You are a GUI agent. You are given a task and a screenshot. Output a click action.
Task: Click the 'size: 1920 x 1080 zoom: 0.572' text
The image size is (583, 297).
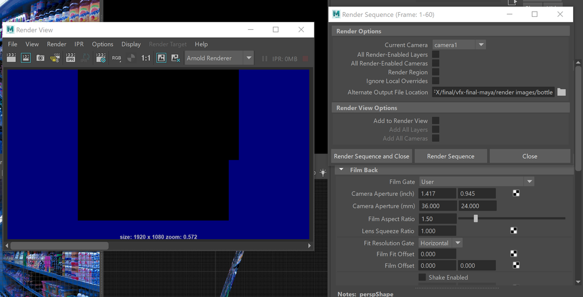point(158,237)
